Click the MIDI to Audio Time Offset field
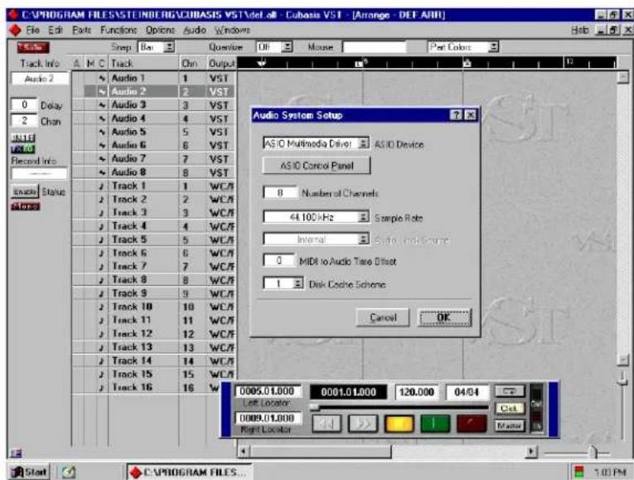 278,261
